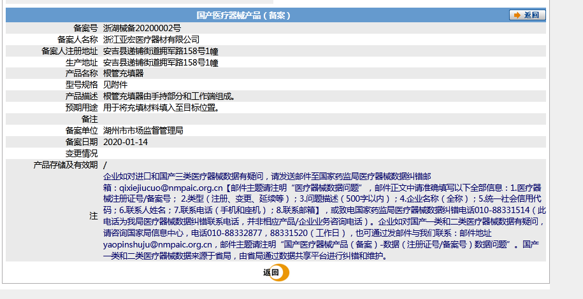Viewport: 583px width, 299px height.
Task: Click the 返回 button in the header bar
Action: (527, 15)
